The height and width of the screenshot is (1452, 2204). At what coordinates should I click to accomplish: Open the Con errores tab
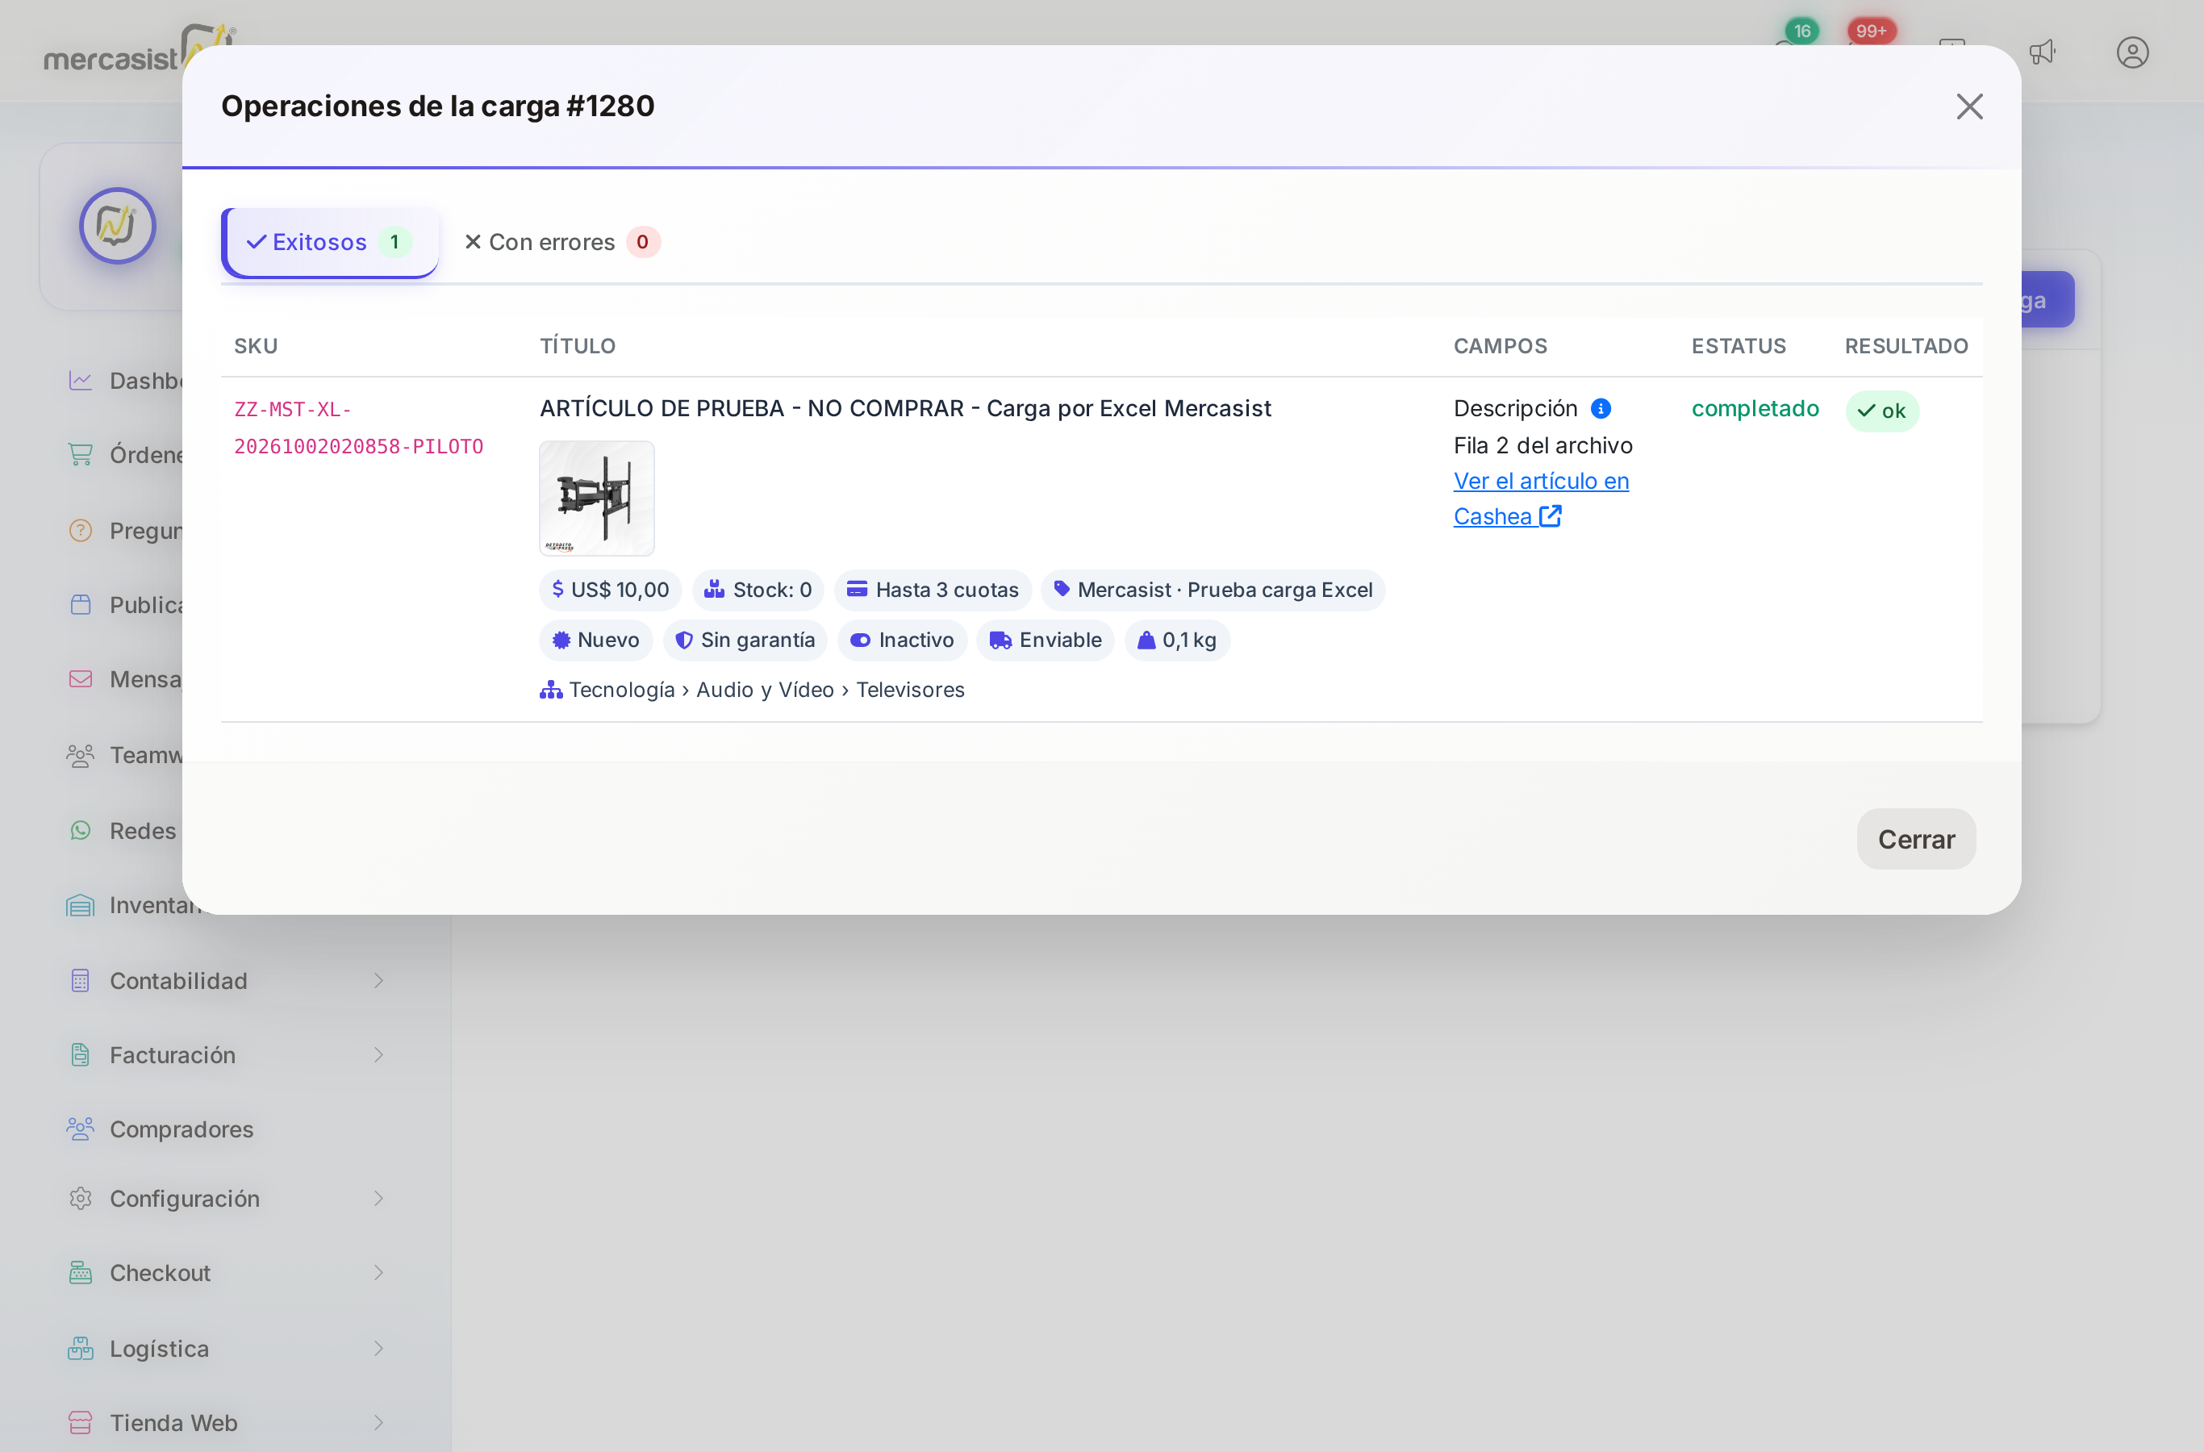tap(561, 242)
